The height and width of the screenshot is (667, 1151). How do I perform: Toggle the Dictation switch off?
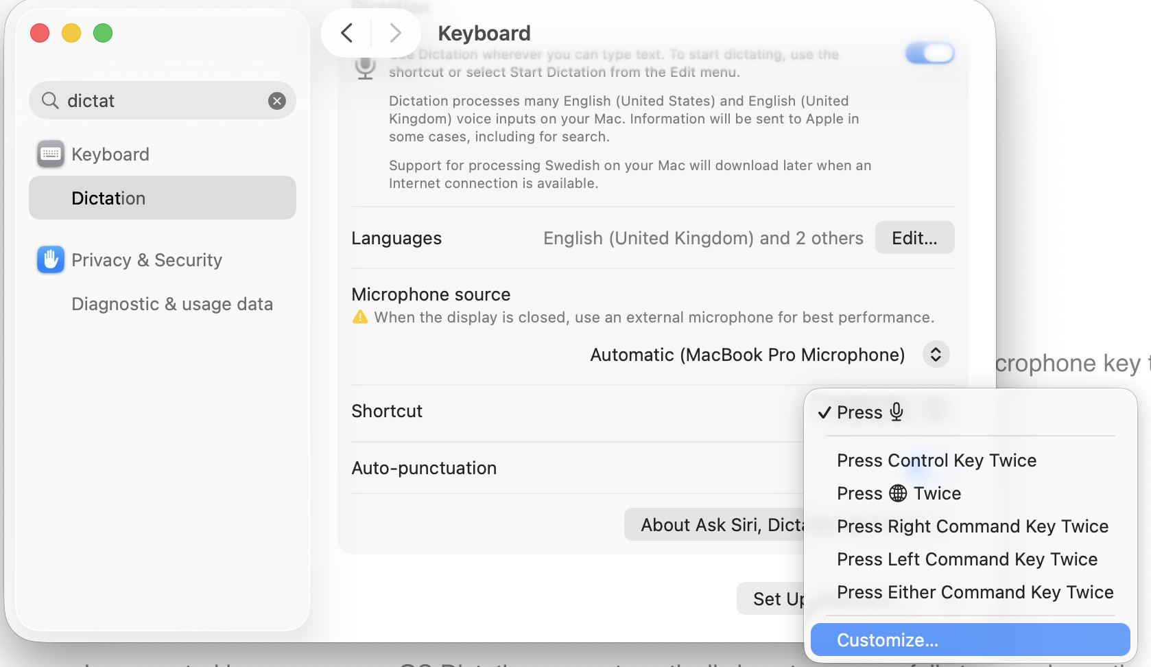930,53
